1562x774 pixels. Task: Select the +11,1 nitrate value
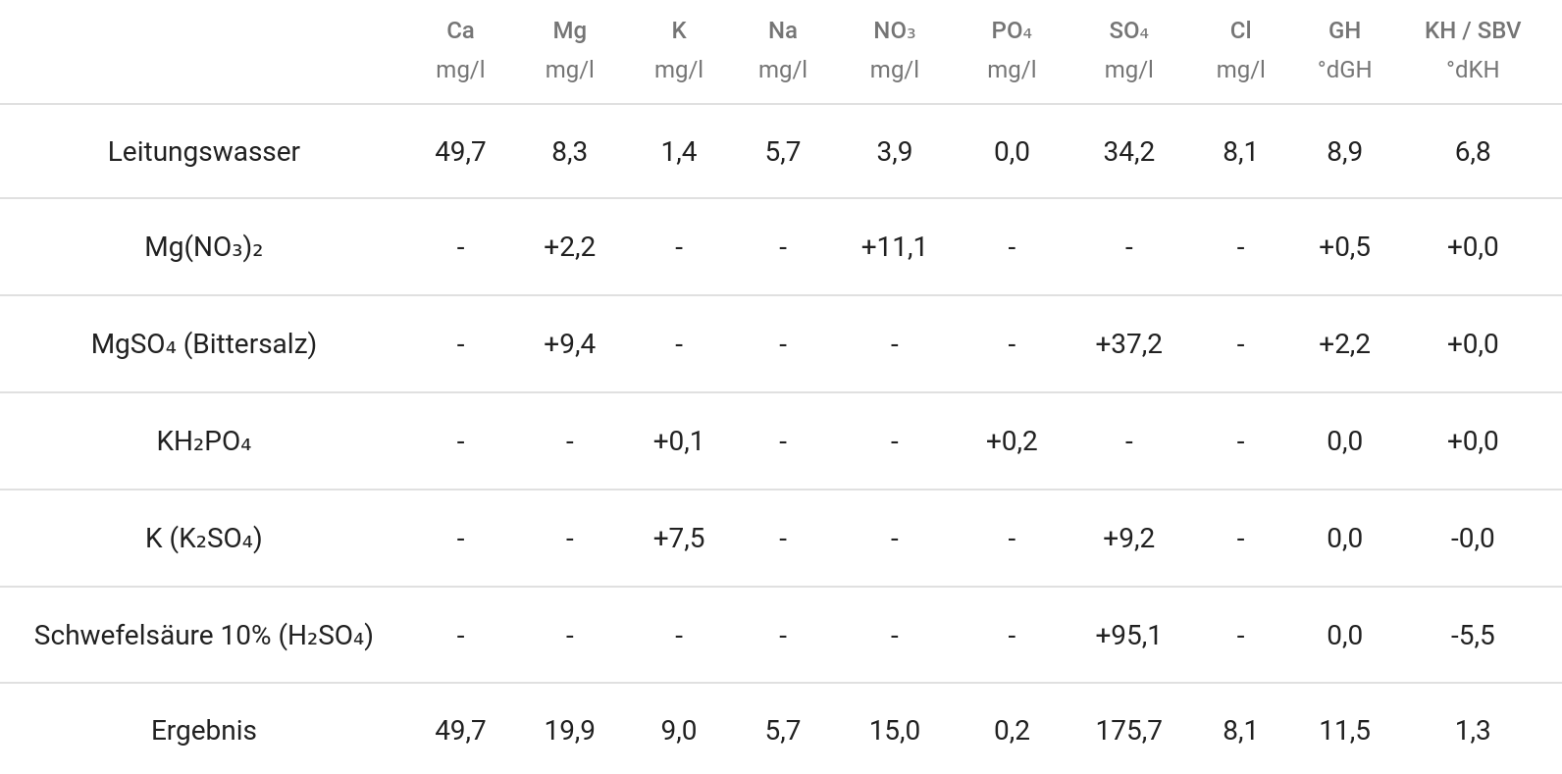coord(895,246)
